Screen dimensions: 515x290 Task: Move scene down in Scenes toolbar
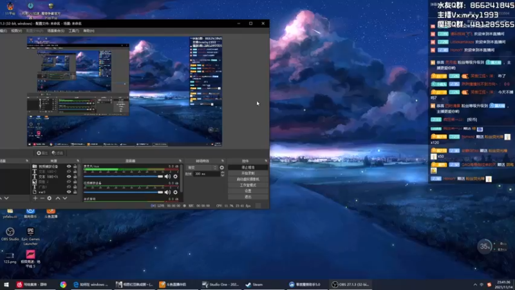[6, 198]
